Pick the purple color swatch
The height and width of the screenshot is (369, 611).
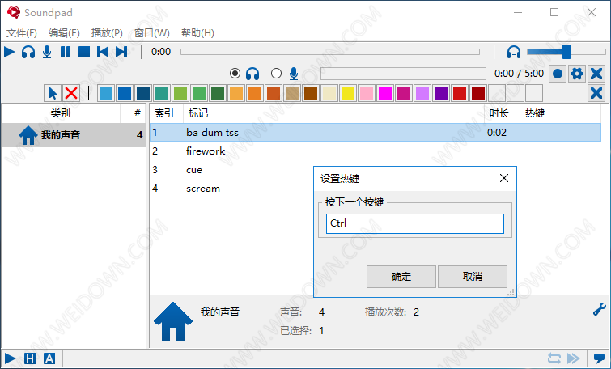(x=441, y=93)
